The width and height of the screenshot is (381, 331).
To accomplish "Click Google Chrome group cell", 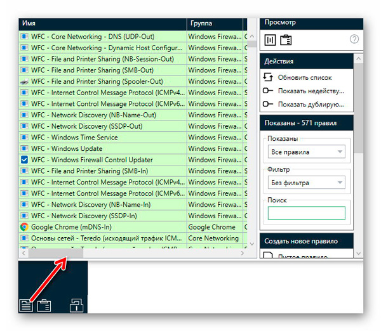I will (x=215, y=227).
